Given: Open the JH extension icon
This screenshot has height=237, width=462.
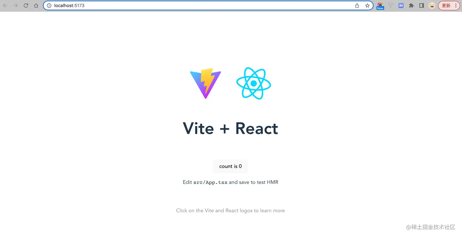Looking at the screenshot, I should click(x=401, y=5).
